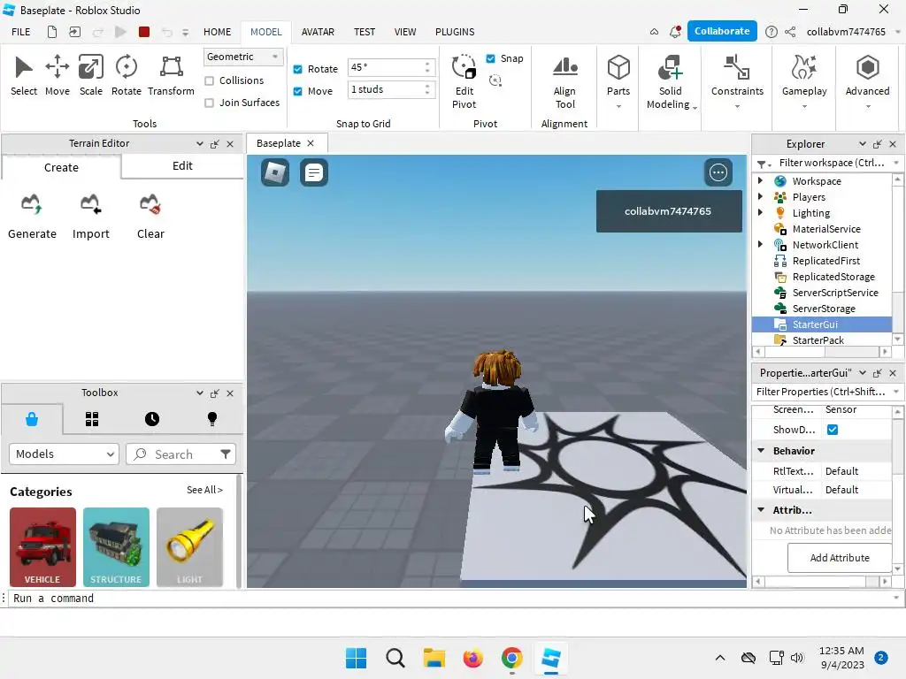Viewport: 906px width, 679px height.
Task: Open Solid Modeling tools
Action: pyautogui.click(x=671, y=81)
